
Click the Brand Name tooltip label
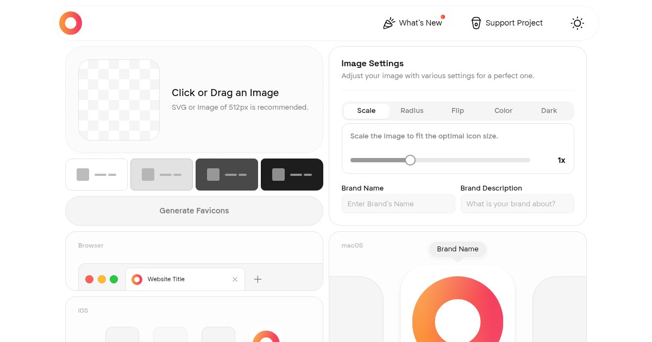457,249
